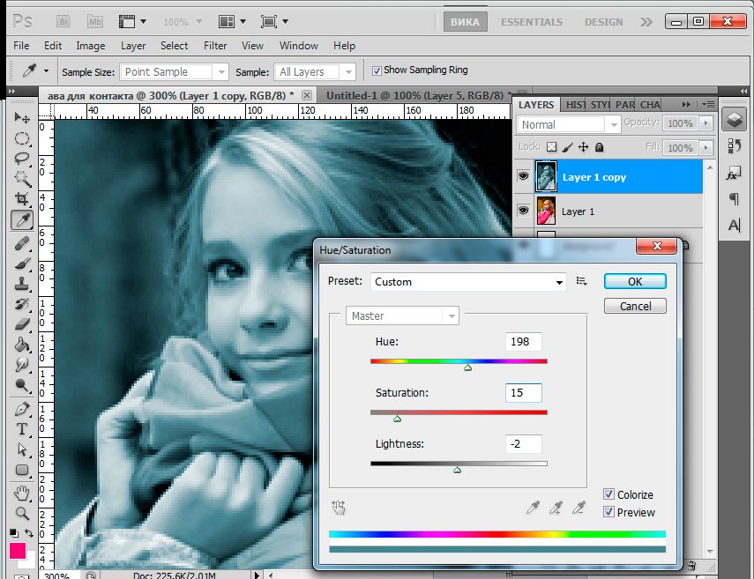Open the Preset dropdown showing Custom
Screen dimensions: 754x579
[x=470, y=282]
